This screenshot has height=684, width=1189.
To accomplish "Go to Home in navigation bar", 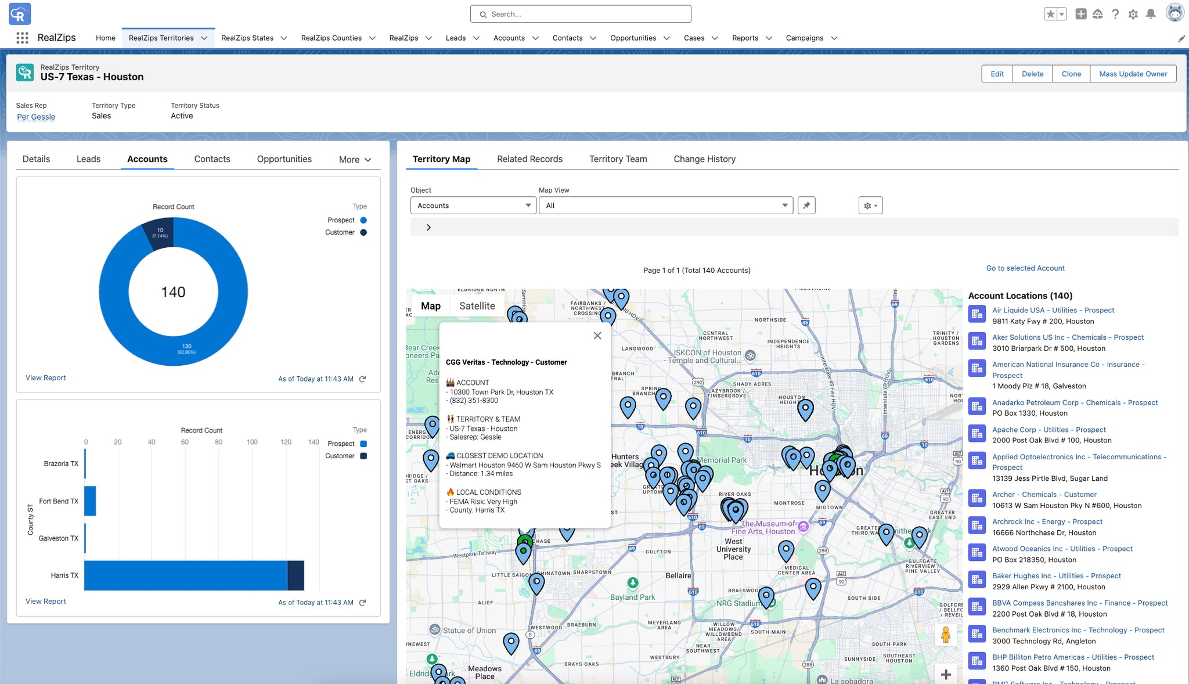I will point(105,38).
